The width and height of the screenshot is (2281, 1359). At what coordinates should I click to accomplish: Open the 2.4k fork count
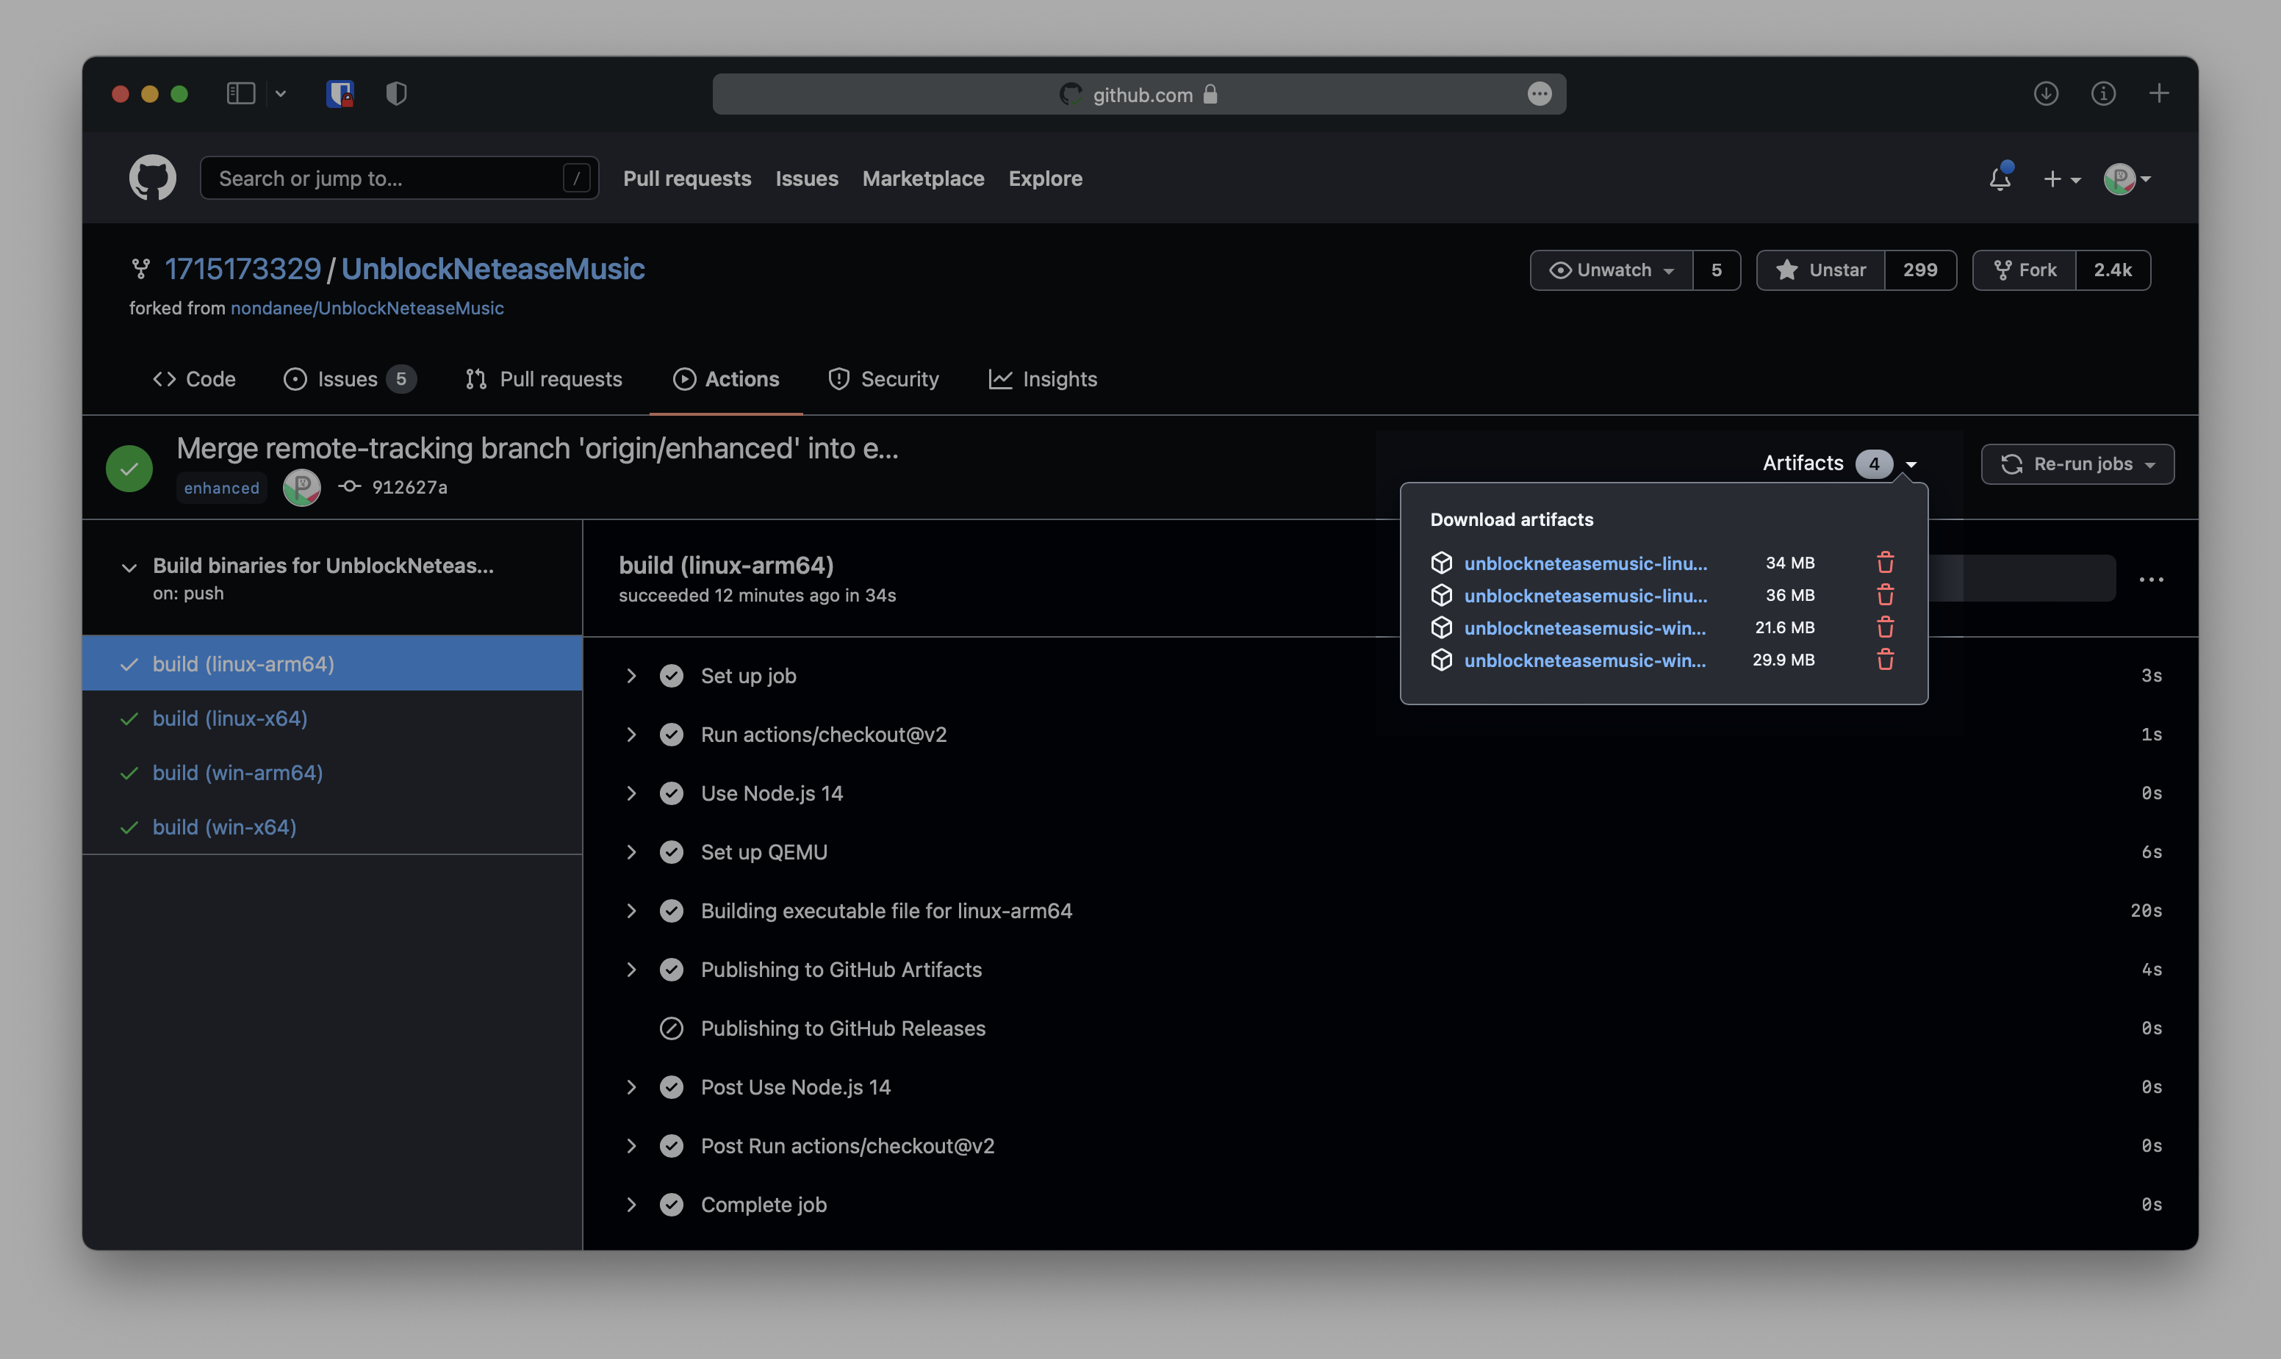(2113, 270)
